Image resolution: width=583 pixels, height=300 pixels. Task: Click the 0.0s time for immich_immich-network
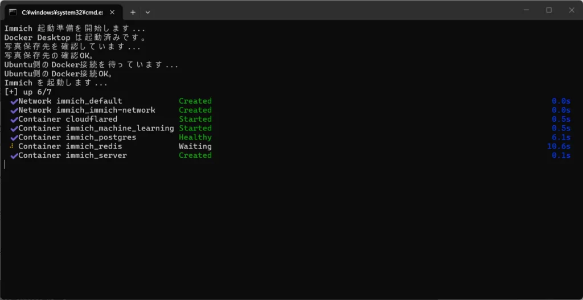click(x=561, y=110)
